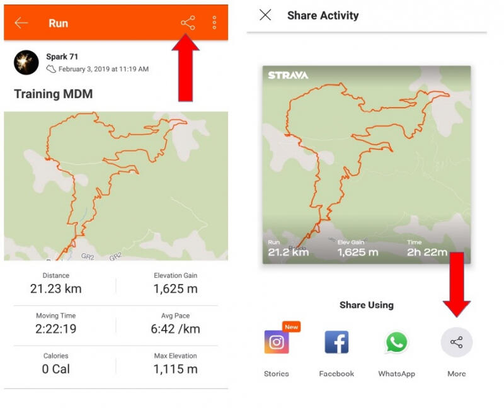Tap the Calories 0 Cal stat
Screen dimensions: 504x413
(x=56, y=364)
